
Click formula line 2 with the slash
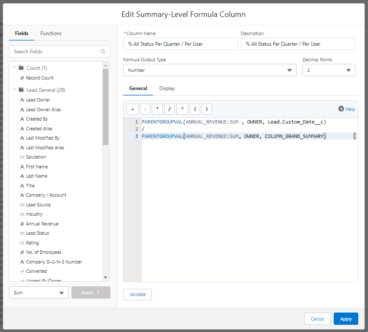(x=143, y=129)
